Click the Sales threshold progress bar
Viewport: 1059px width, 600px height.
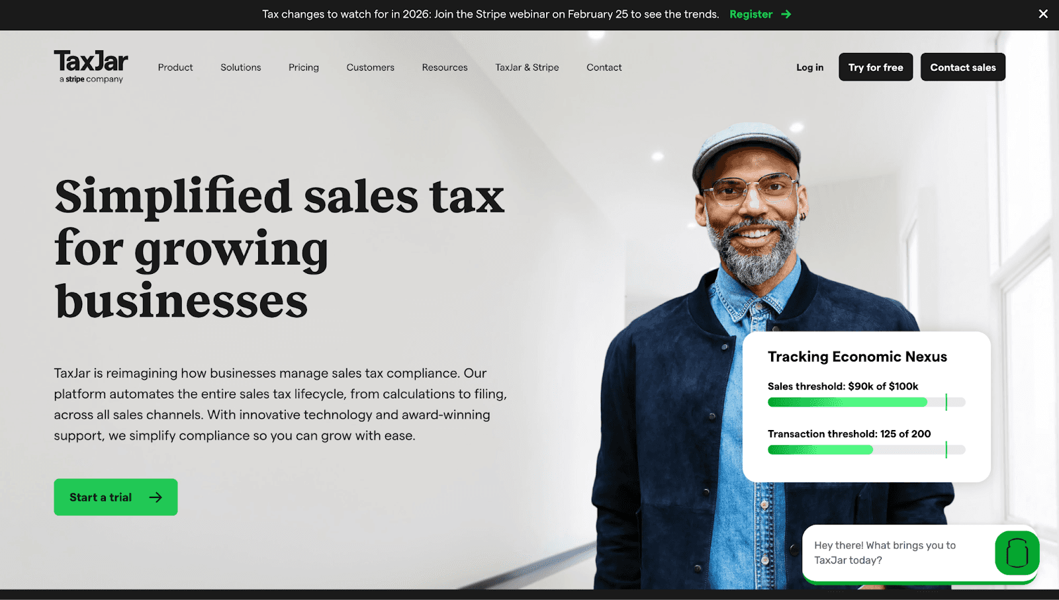click(x=866, y=402)
